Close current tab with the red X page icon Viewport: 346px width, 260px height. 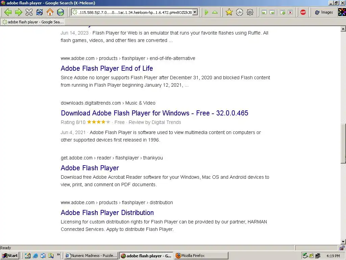(290, 13)
